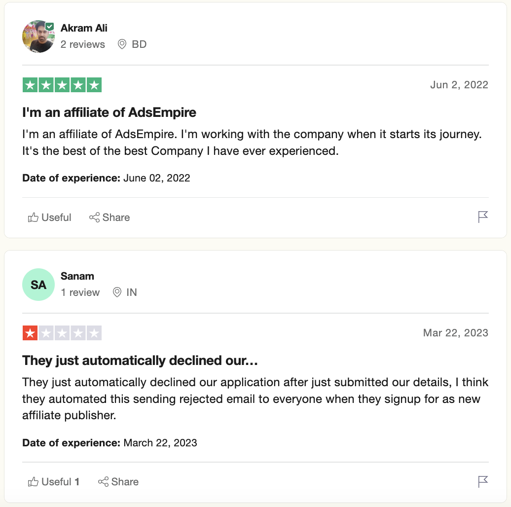
Task: Open review titled "I'm an affiliate of AdsEmpire"
Action: click(x=109, y=112)
